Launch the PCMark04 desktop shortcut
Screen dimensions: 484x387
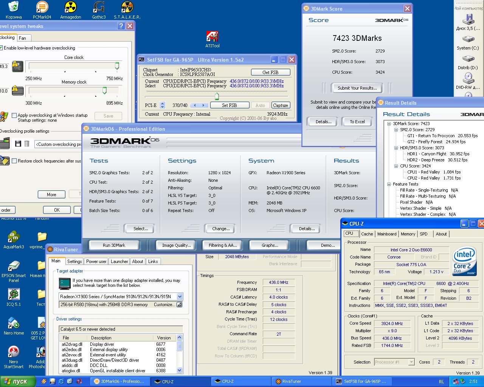pos(42,10)
